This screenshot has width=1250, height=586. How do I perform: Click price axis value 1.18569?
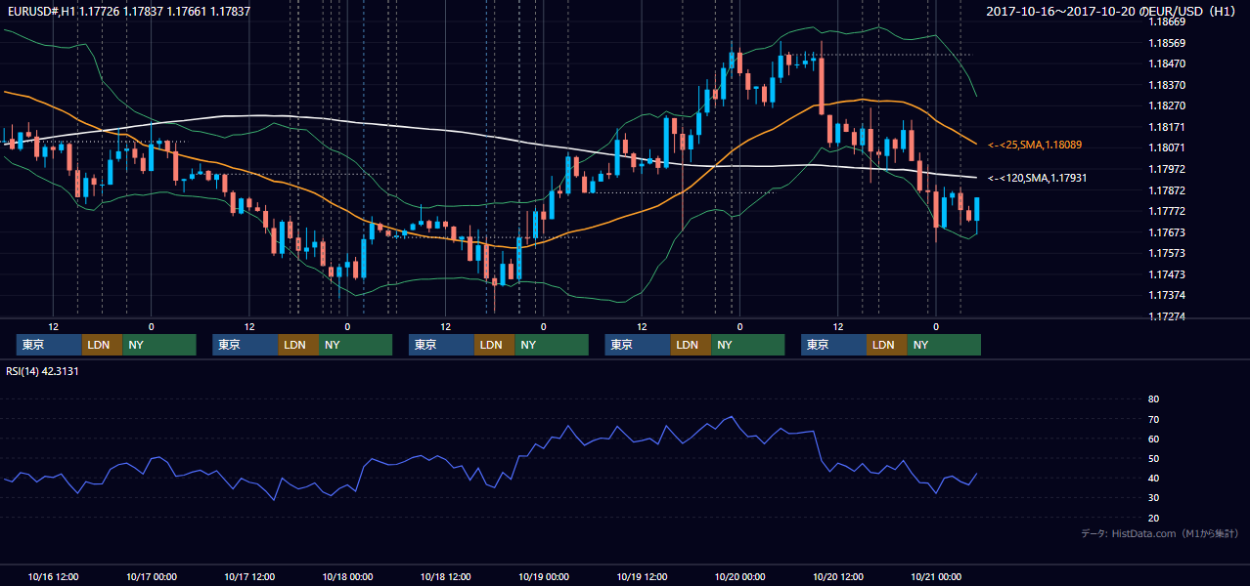pyautogui.click(x=1167, y=43)
